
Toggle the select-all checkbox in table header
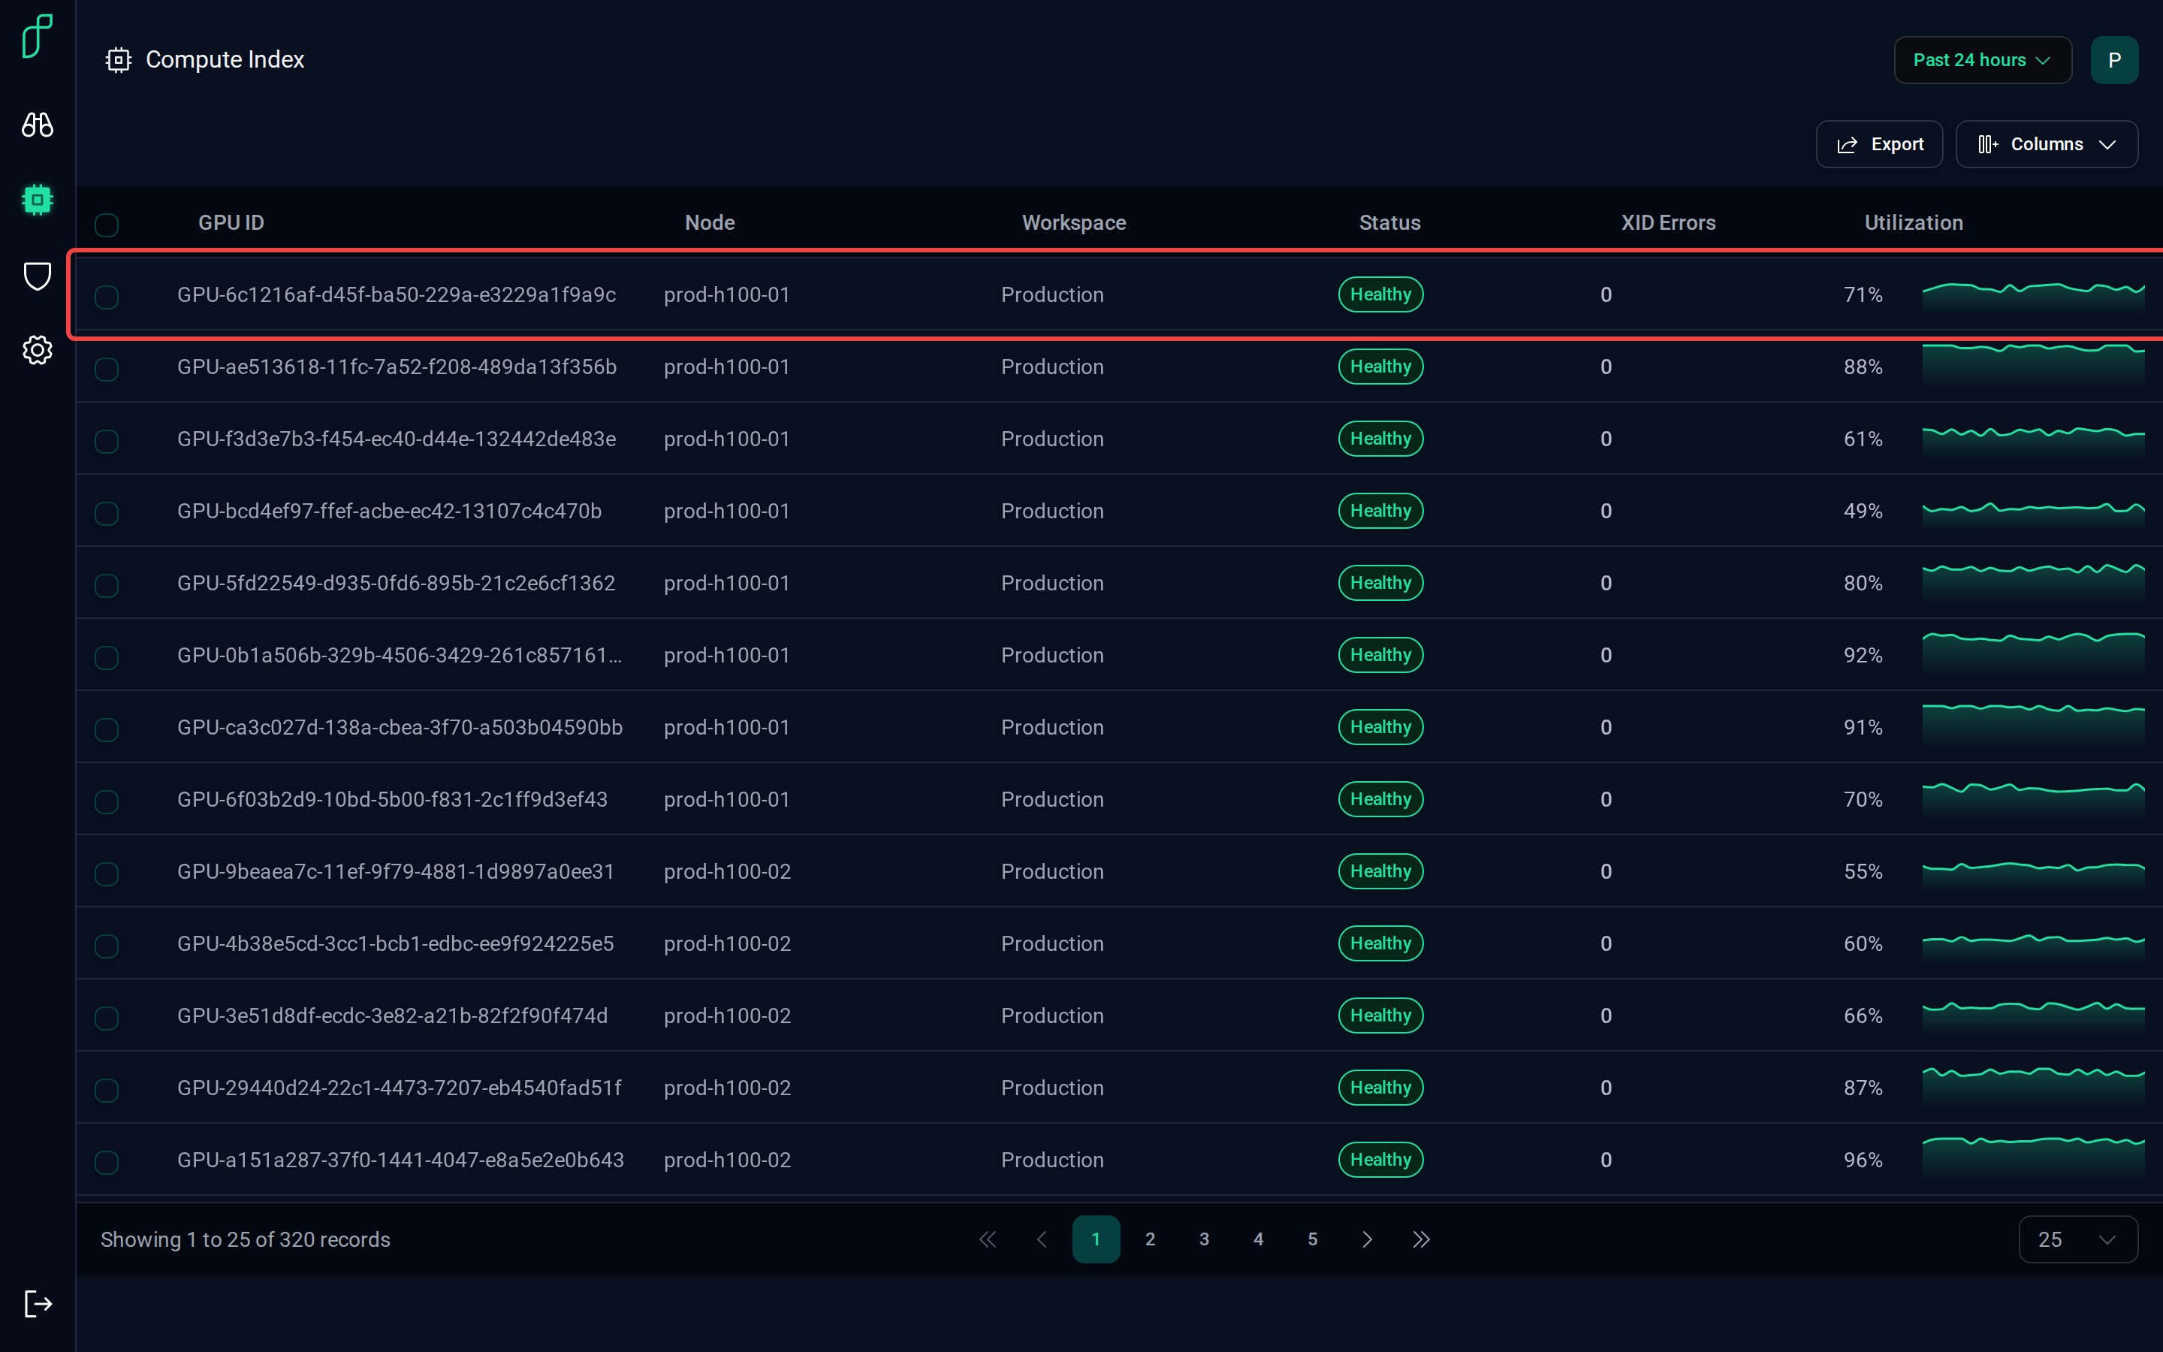click(107, 225)
